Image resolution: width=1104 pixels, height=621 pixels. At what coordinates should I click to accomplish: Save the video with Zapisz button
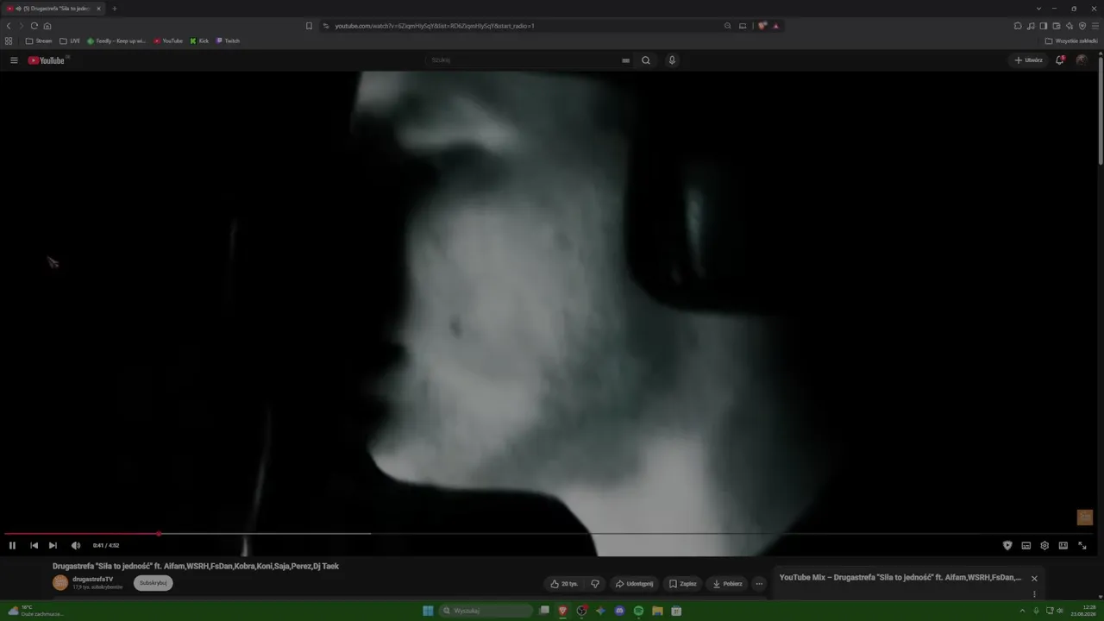(682, 584)
